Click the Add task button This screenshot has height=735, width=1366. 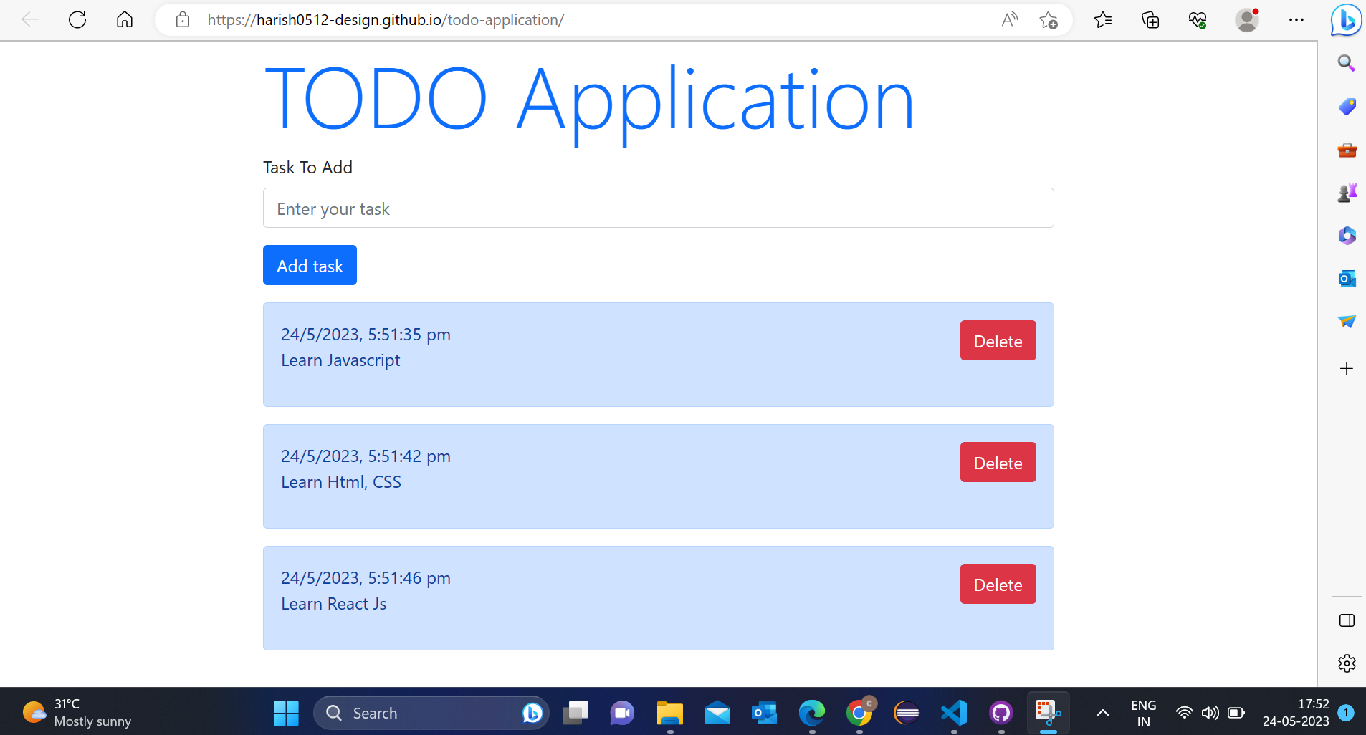(310, 266)
